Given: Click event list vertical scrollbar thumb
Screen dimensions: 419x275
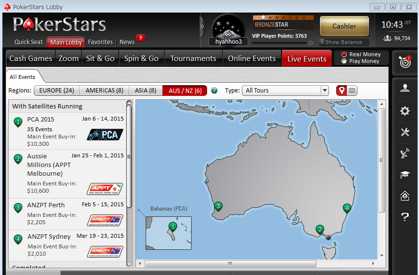Looking at the screenshot, I should pyautogui.click(x=129, y=156).
